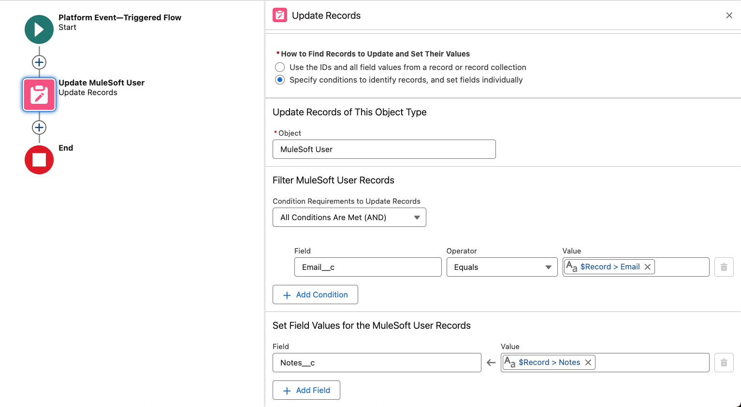
Task: Click the Add Condition button
Action: 315,295
